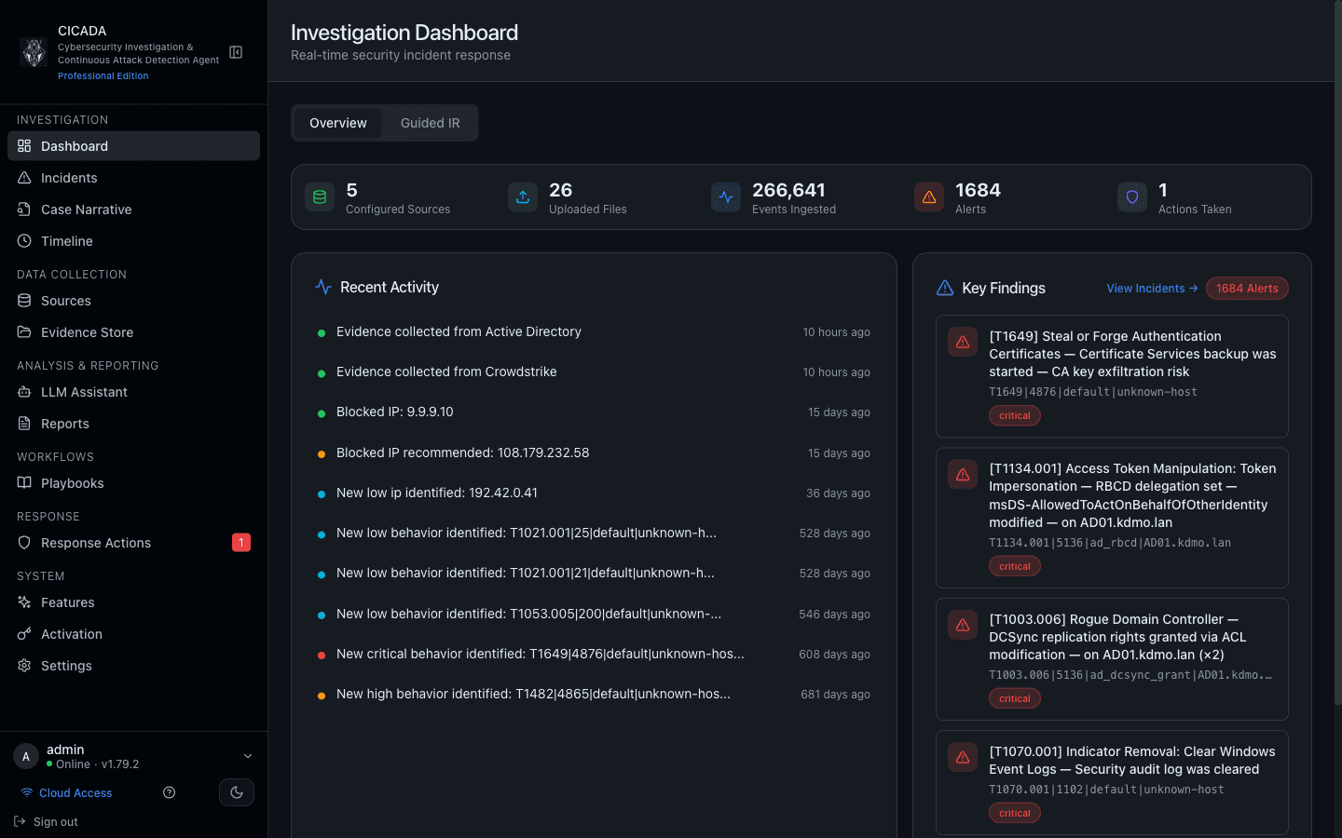The height and width of the screenshot is (838, 1342).
Task: Open the Timeline page
Action: click(133, 241)
